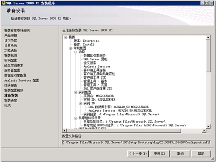This screenshot has width=216, height=162.
Task: Click the 取消 button
Action: pos(180,154)
